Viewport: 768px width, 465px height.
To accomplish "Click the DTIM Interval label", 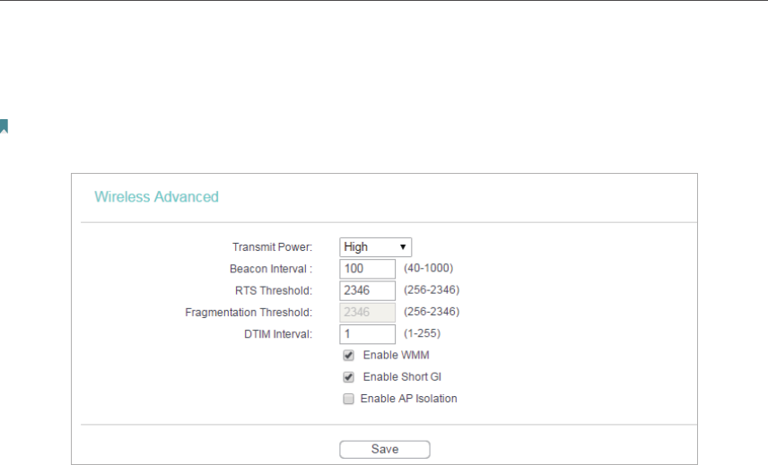I will pyautogui.click(x=278, y=334).
